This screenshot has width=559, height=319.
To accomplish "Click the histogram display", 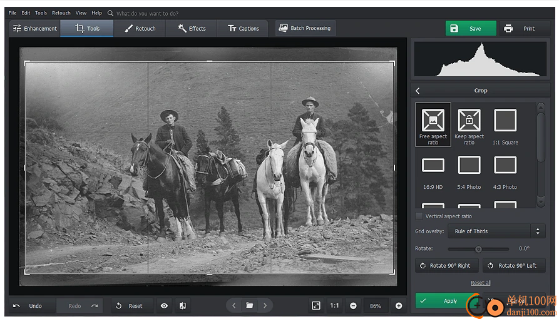I will tap(480, 59).
